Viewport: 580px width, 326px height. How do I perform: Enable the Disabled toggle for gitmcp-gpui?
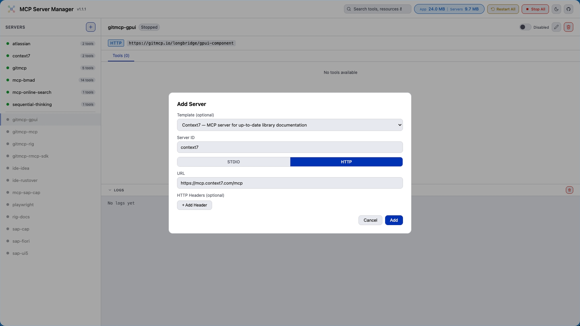coord(525,27)
